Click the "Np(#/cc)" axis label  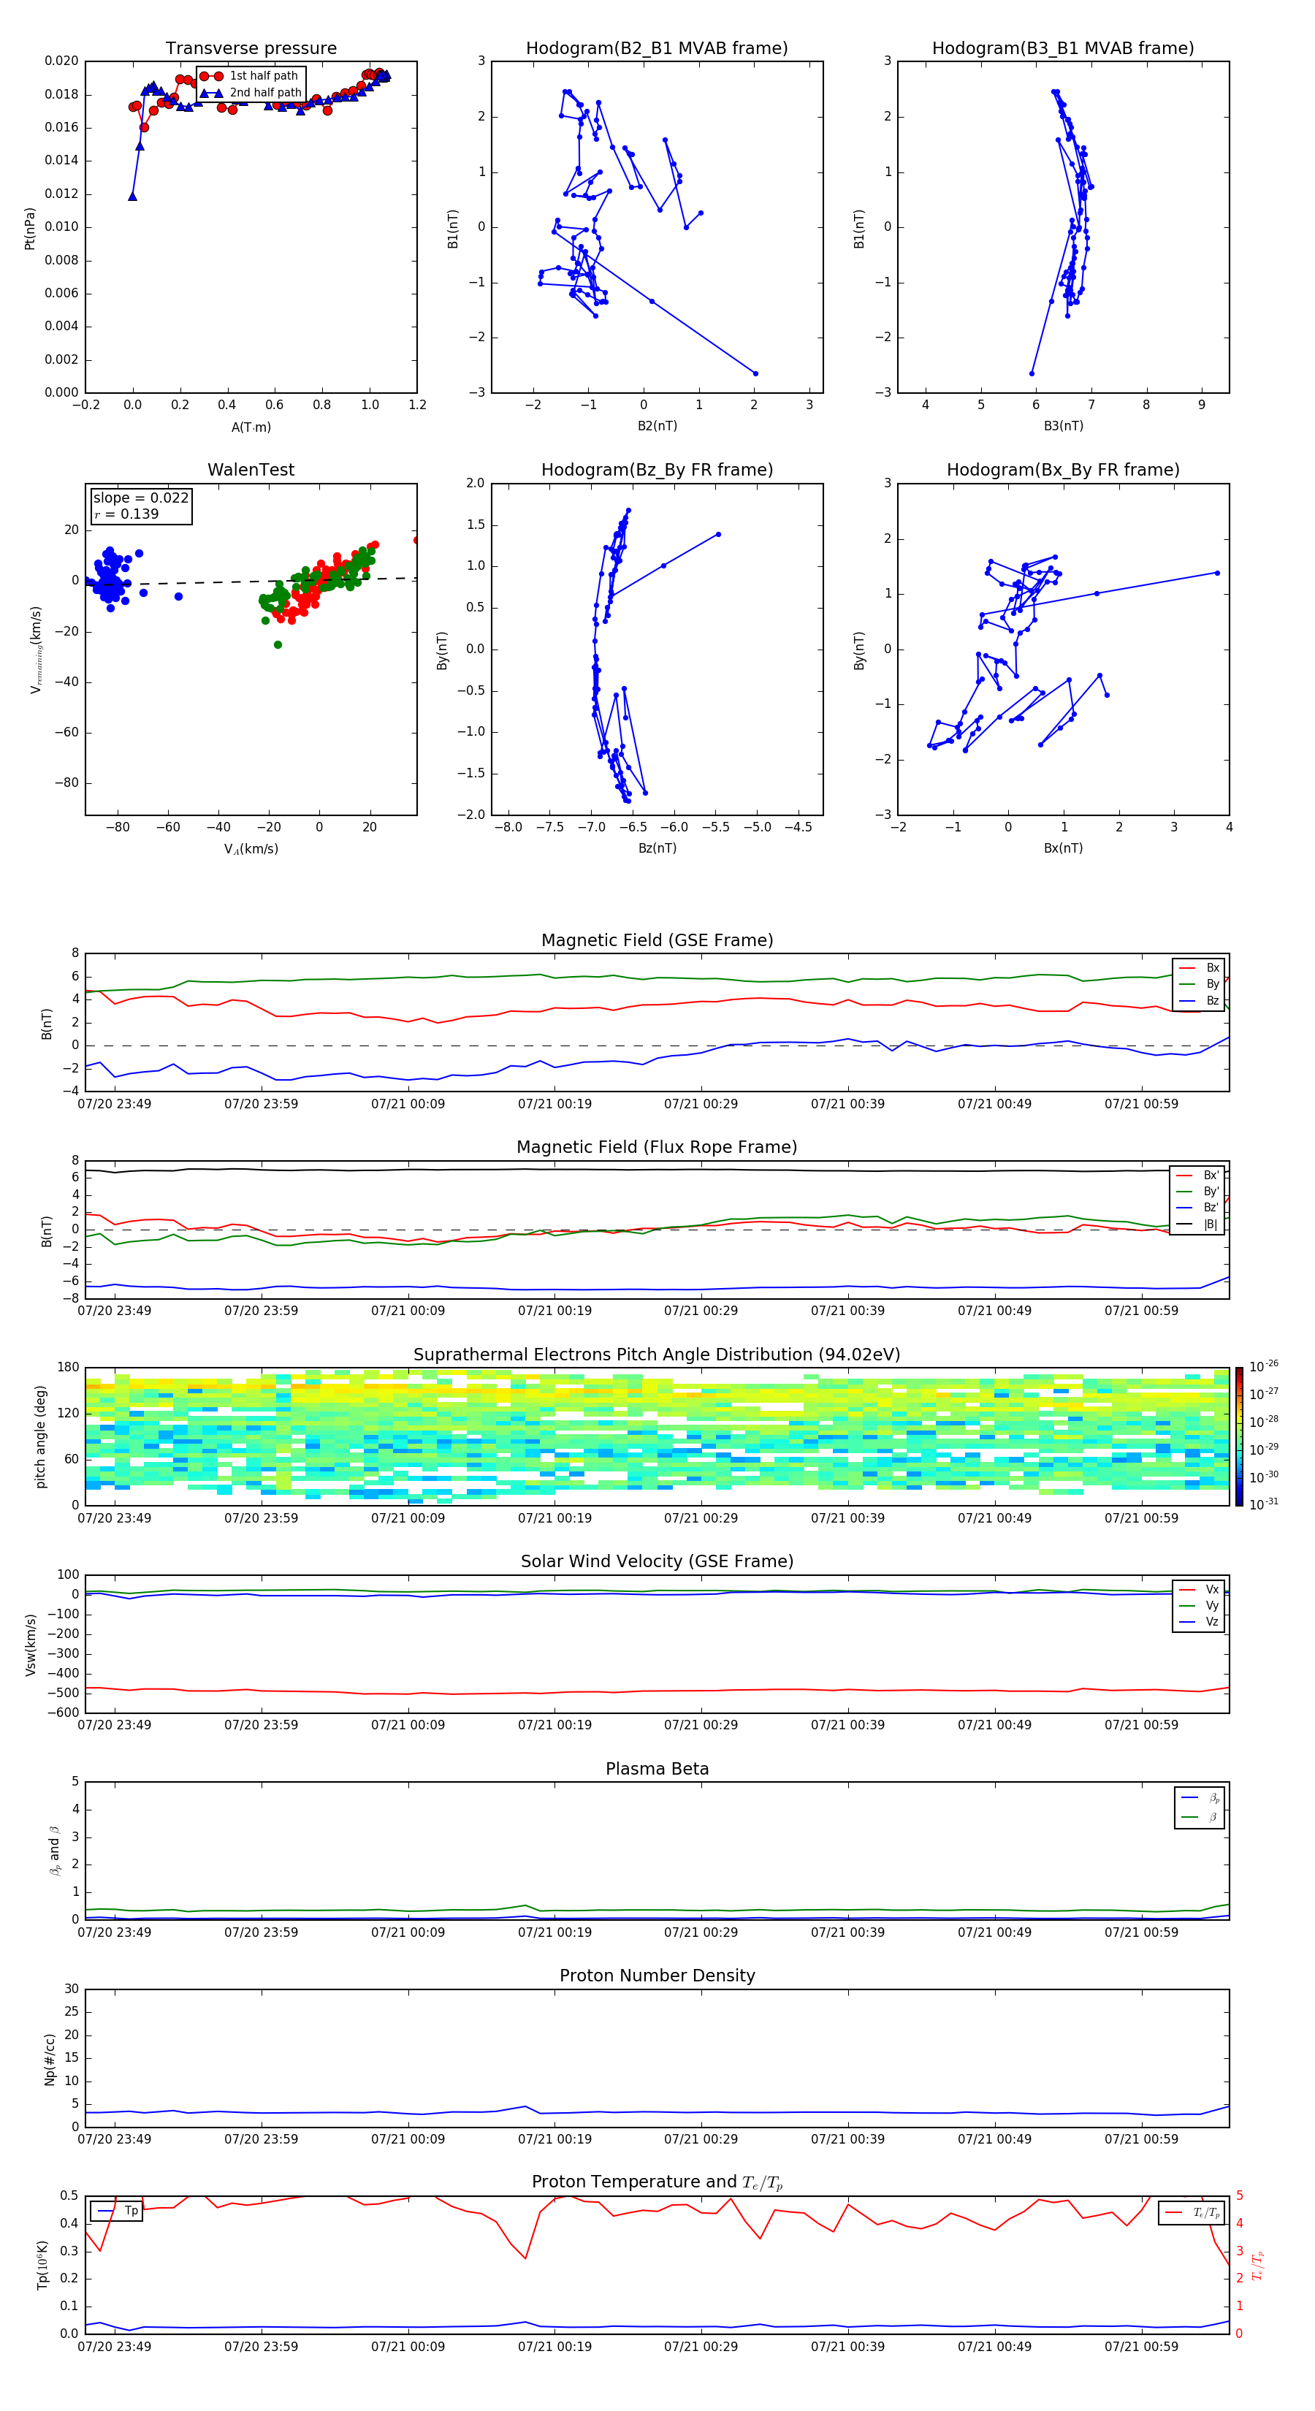(x=50, y=2059)
